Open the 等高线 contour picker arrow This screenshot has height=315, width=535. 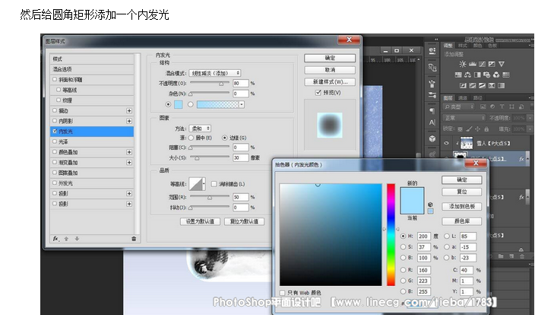204,184
